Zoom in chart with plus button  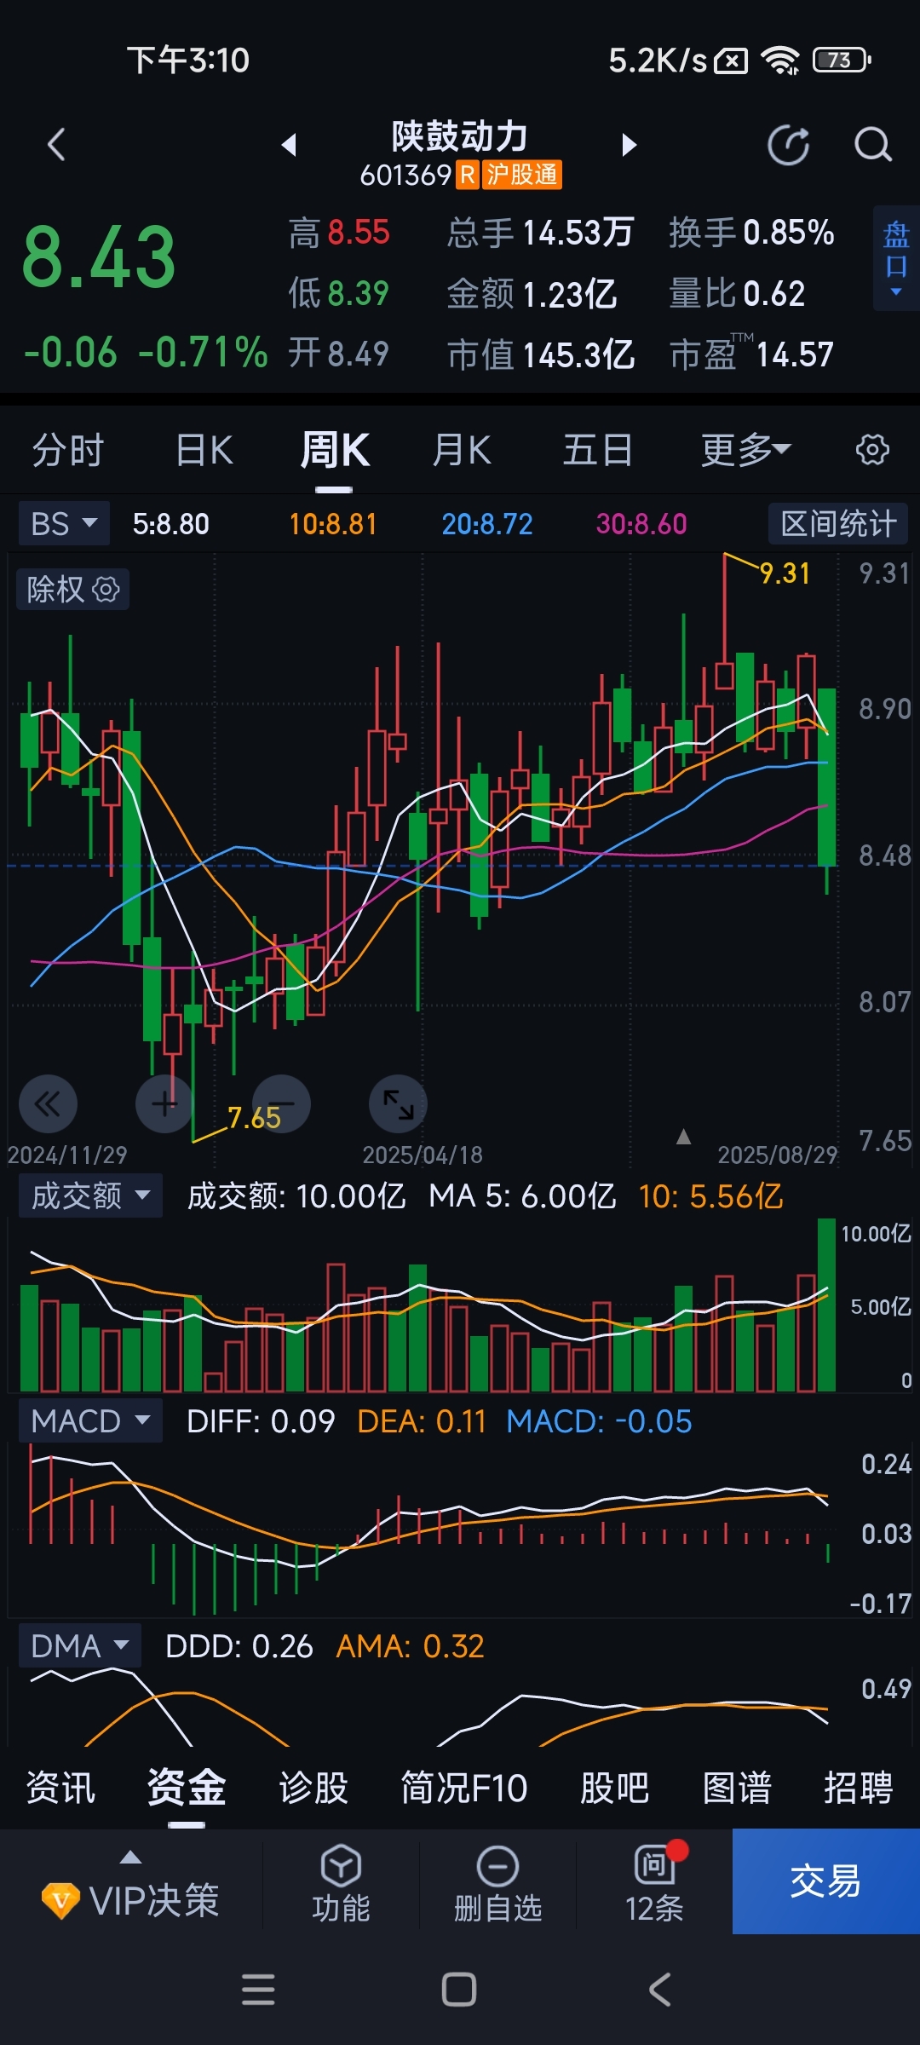point(164,1104)
